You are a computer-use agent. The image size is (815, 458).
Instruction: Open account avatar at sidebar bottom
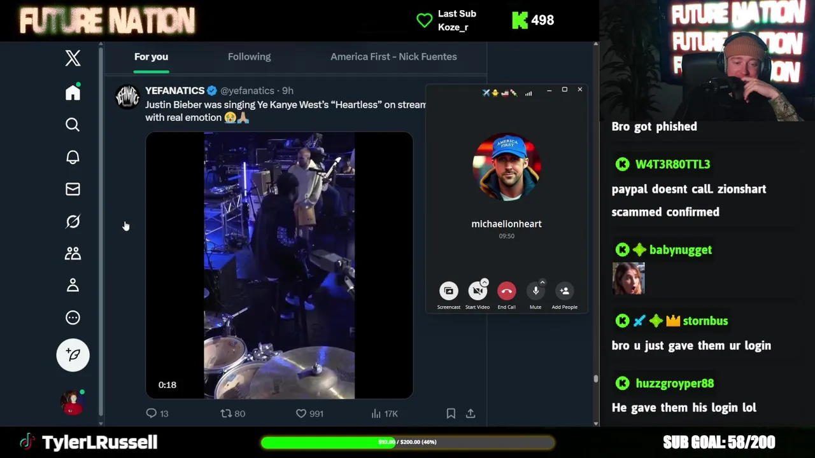72,402
